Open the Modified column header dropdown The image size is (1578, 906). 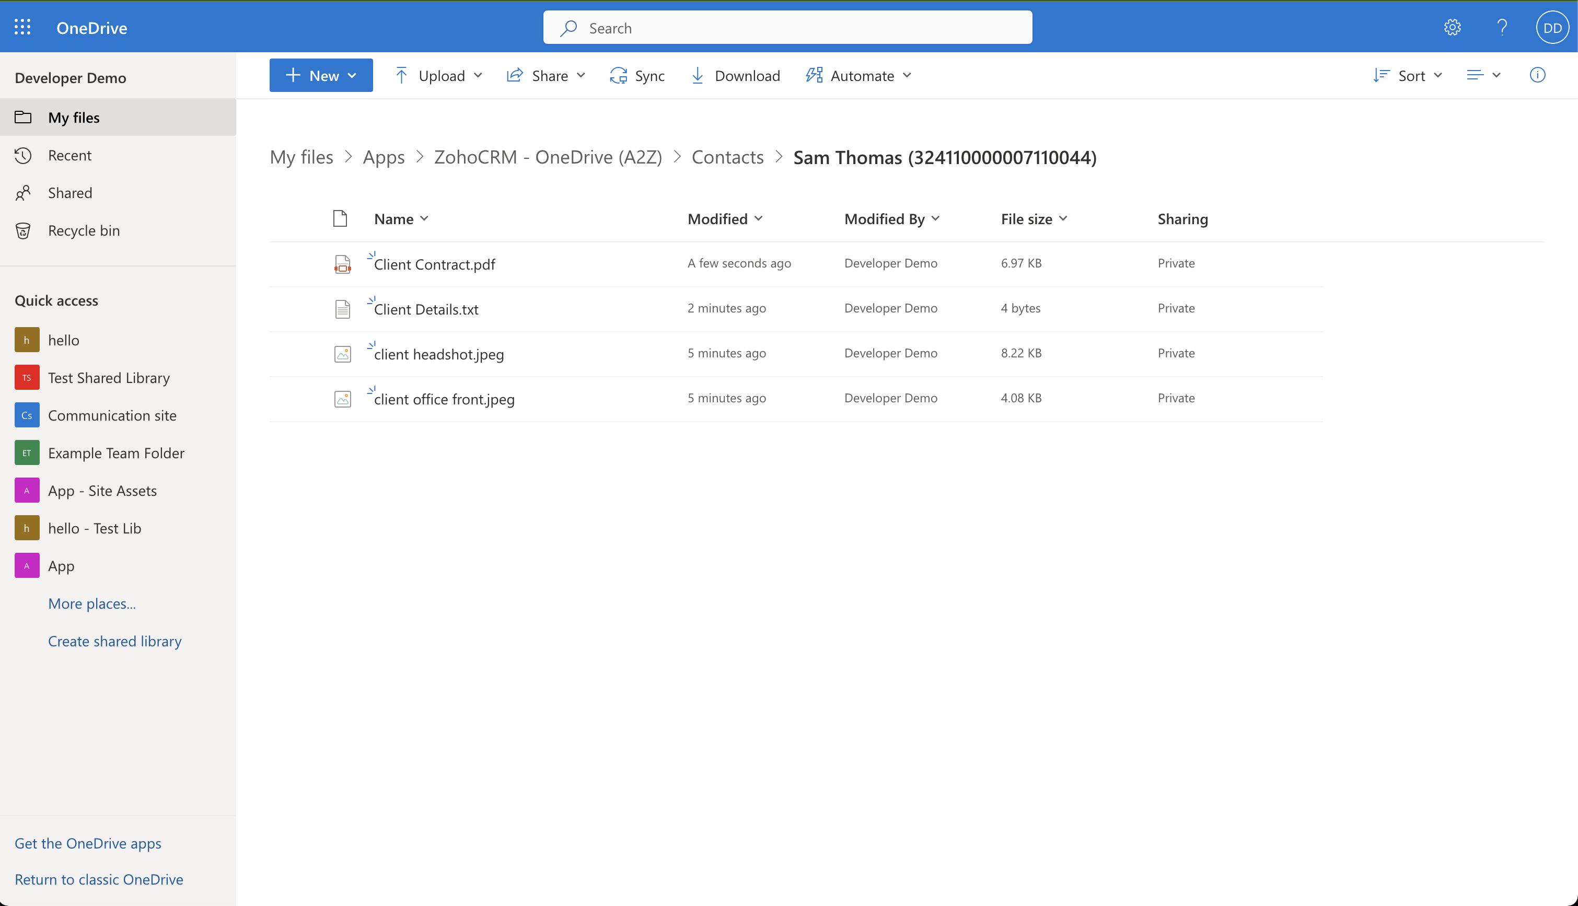(x=725, y=218)
